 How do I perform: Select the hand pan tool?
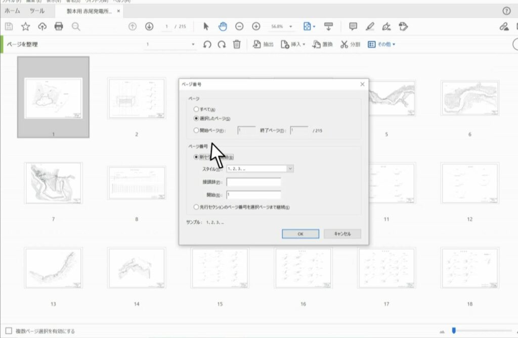point(223,26)
